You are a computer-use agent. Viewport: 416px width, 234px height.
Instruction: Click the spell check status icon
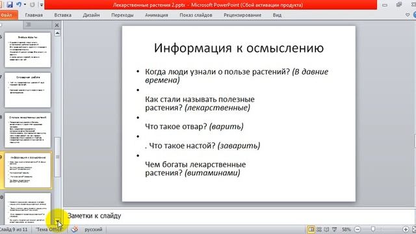(75, 229)
